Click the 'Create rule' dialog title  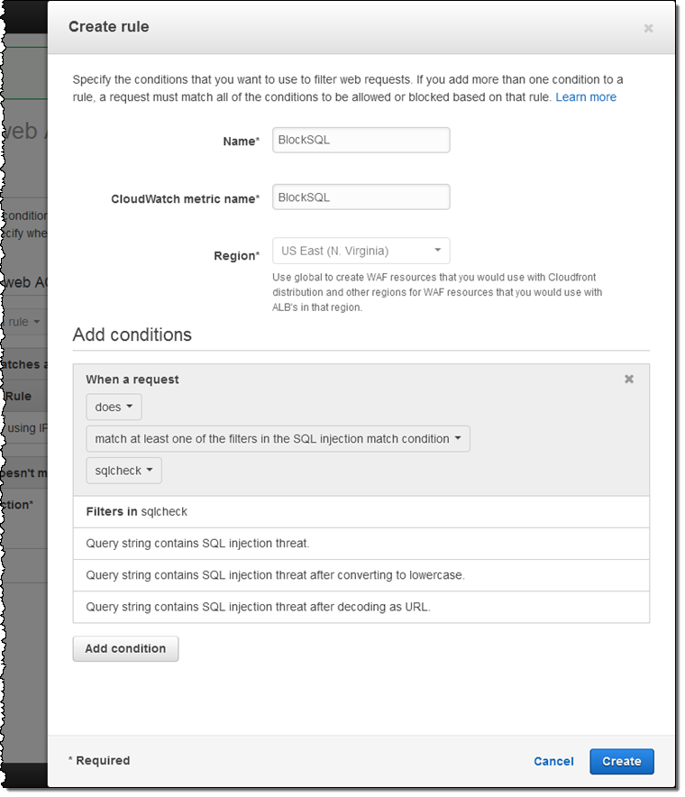[x=109, y=27]
